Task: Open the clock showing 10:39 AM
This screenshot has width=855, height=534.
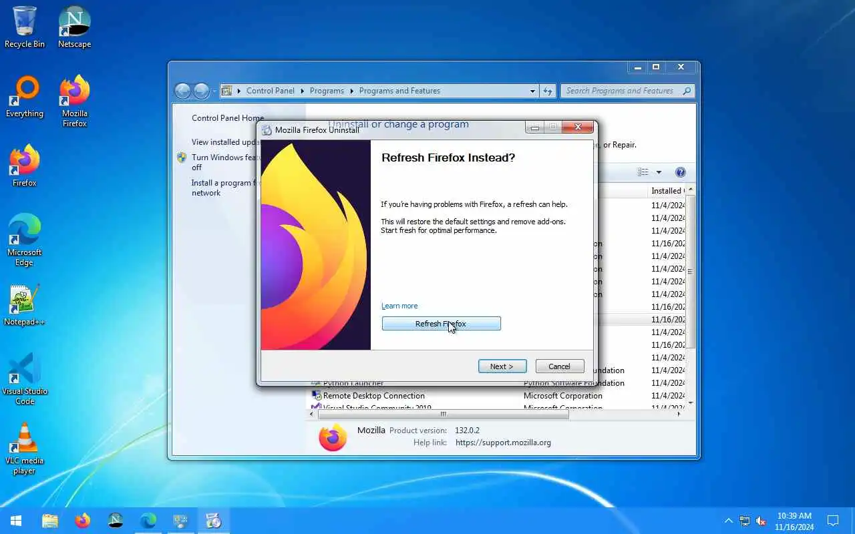Action: [x=794, y=521]
